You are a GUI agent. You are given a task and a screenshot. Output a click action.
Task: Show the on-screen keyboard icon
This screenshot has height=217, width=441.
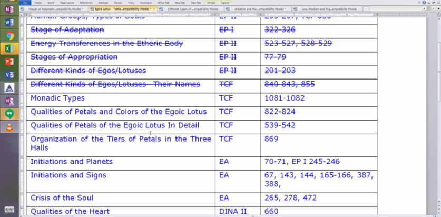(x=9, y=210)
